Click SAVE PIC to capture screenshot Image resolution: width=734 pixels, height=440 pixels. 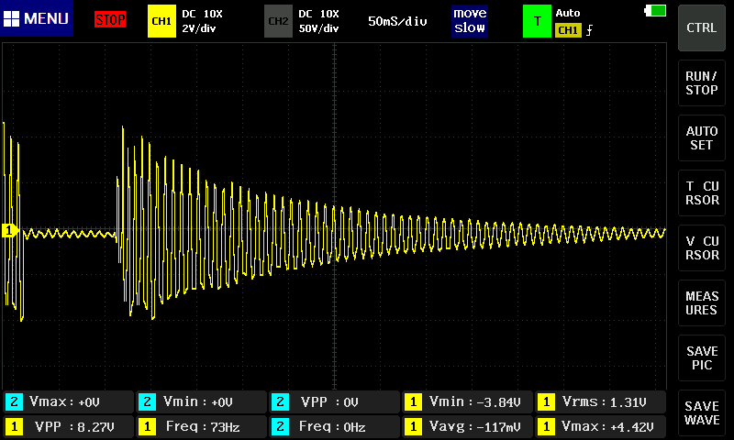pyautogui.click(x=702, y=358)
